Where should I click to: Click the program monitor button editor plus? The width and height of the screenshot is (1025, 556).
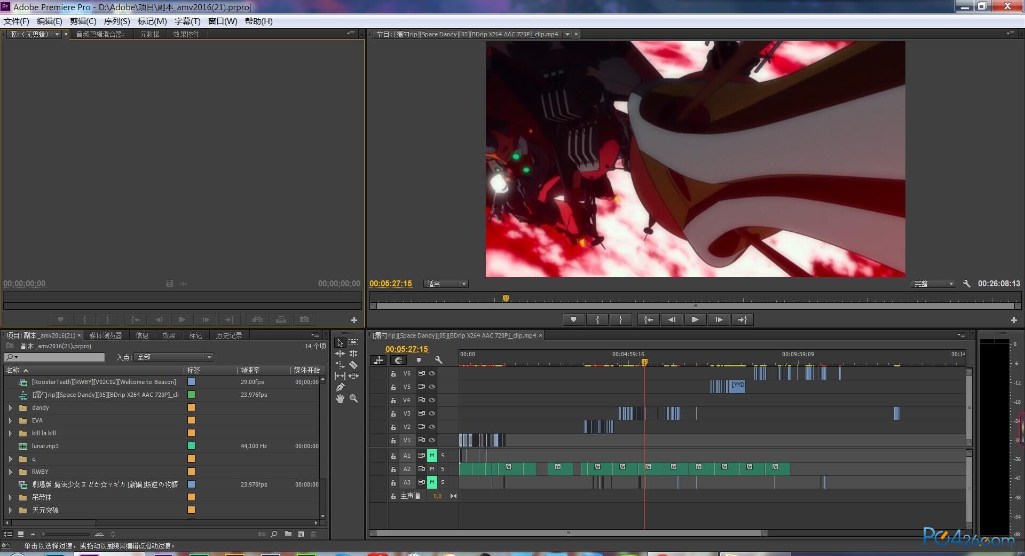[x=1014, y=320]
